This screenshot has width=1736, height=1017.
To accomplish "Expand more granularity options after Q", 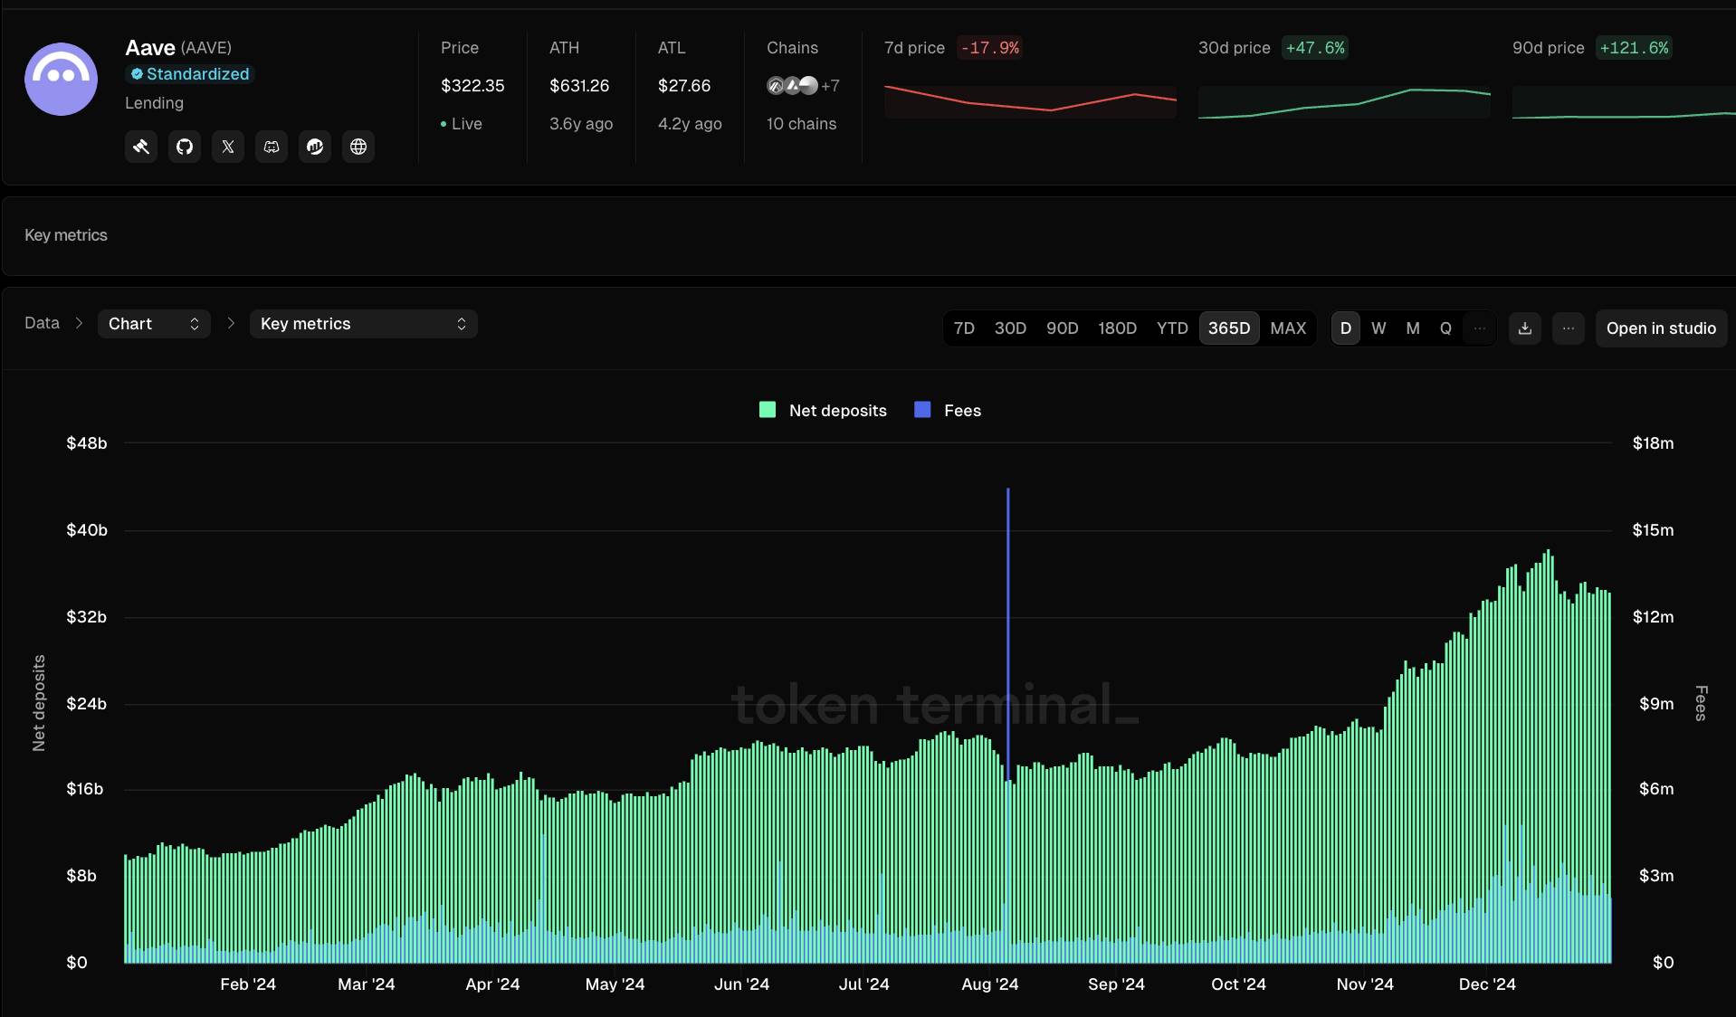I will [x=1479, y=328].
